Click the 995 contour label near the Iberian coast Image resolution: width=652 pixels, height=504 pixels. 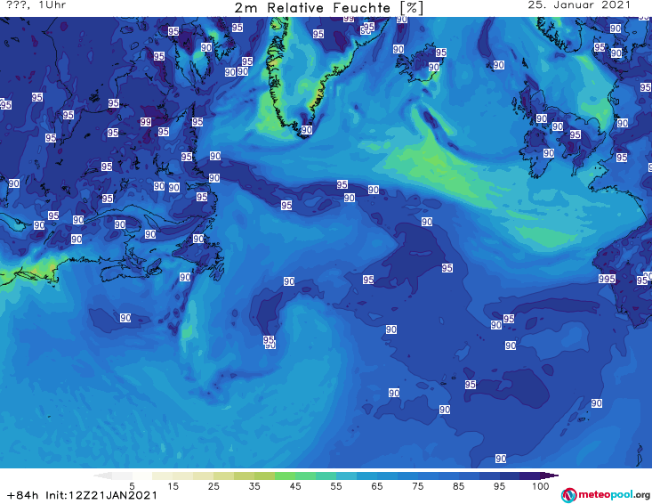(607, 279)
